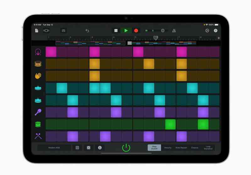Start playback with the green play button

tap(126, 30)
